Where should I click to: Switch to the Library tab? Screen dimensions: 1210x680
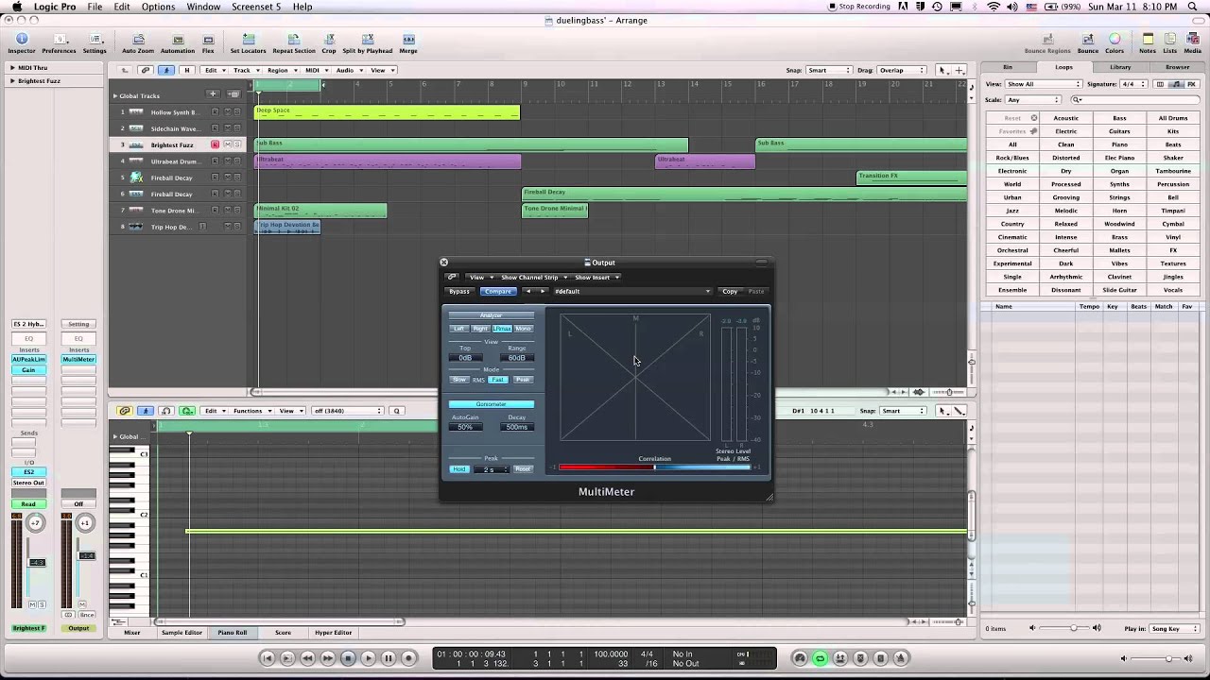1120,67
